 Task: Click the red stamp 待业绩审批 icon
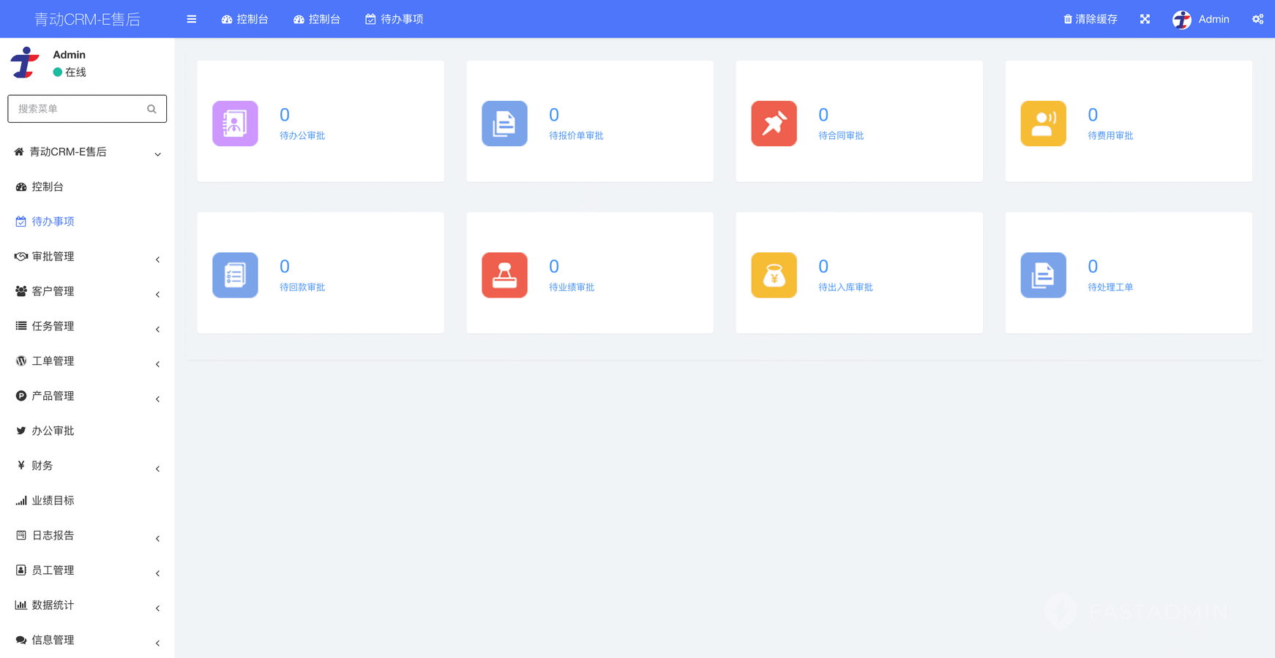[x=504, y=275]
